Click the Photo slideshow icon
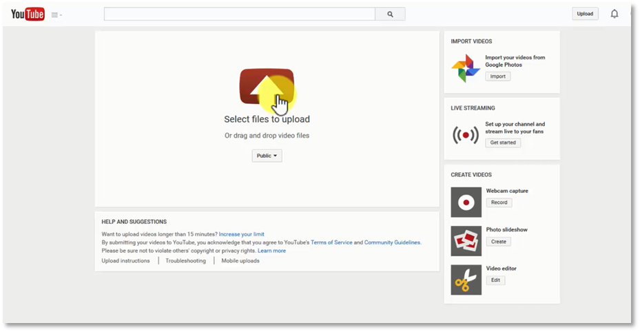 (x=466, y=241)
